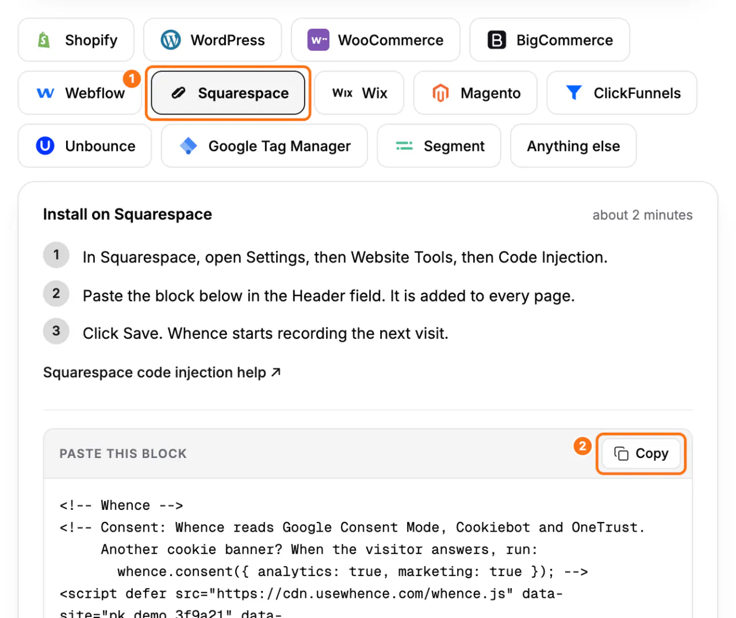This screenshot has width=736, height=618.
Task: Choose Google Tag Manager option
Action: pos(264,146)
